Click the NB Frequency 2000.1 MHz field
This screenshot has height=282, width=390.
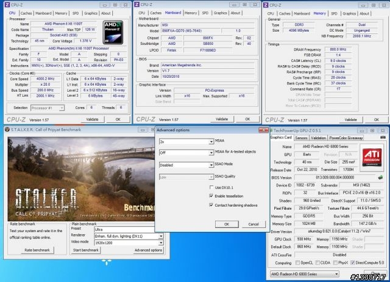pos(361,36)
